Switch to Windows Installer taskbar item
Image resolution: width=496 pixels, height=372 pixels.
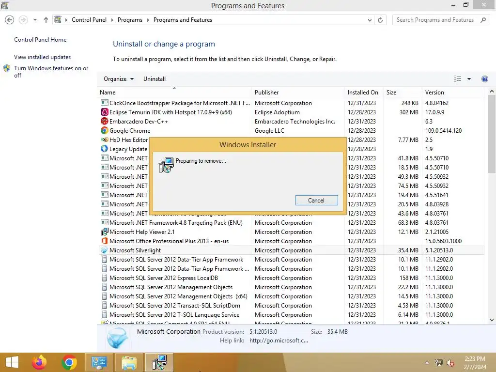pyautogui.click(x=159, y=362)
